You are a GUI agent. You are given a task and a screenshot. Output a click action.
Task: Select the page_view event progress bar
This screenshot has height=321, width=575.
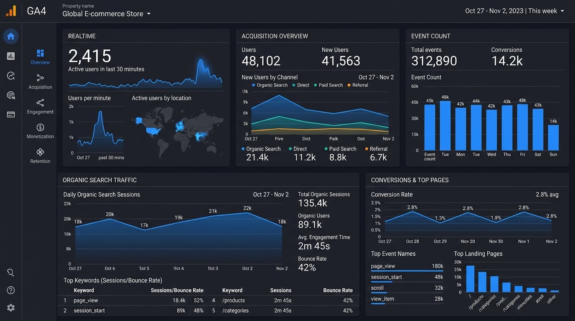tap(407, 271)
